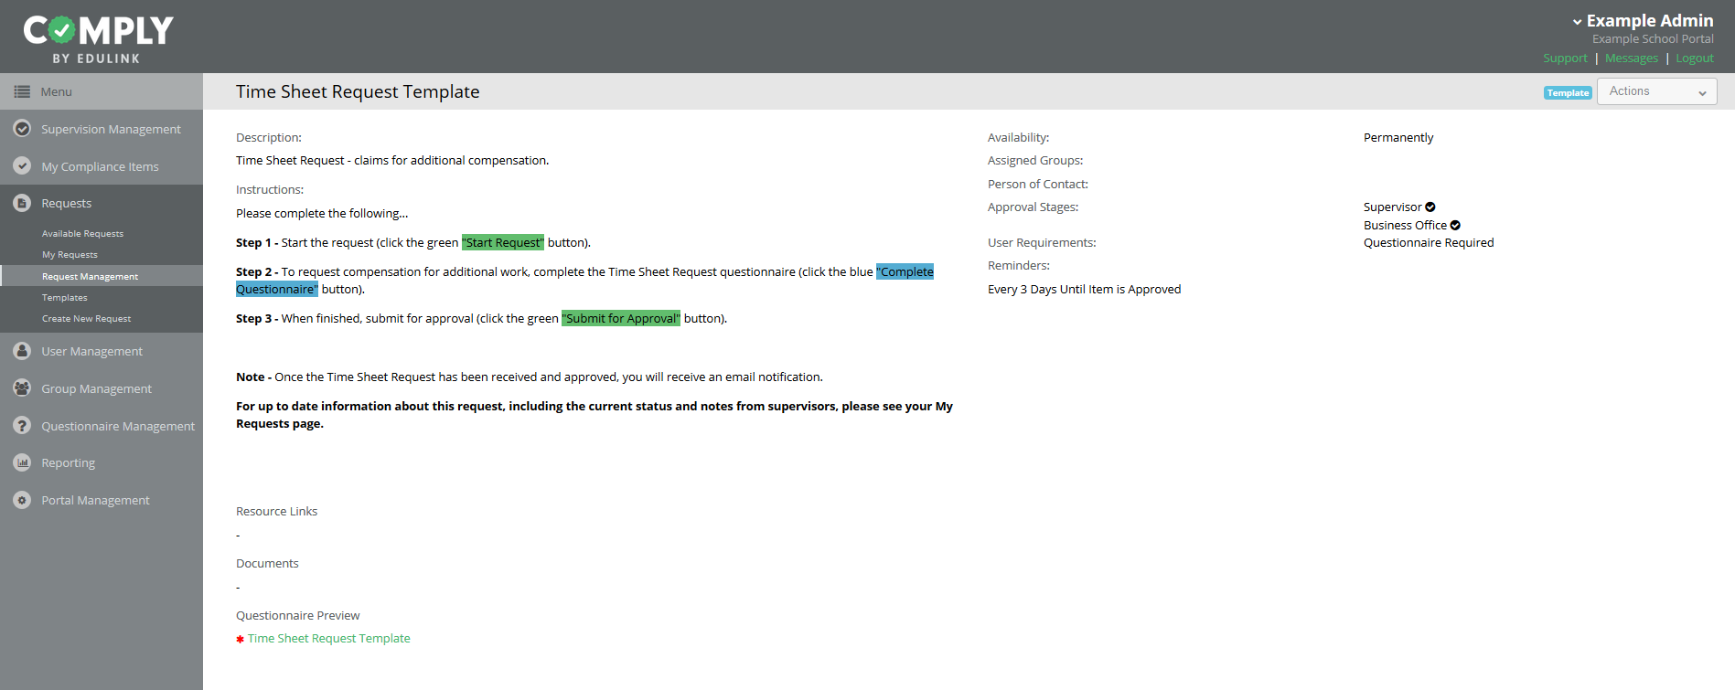Click the Availability label
Image resolution: width=1735 pixels, height=690 pixels.
[x=1019, y=138]
